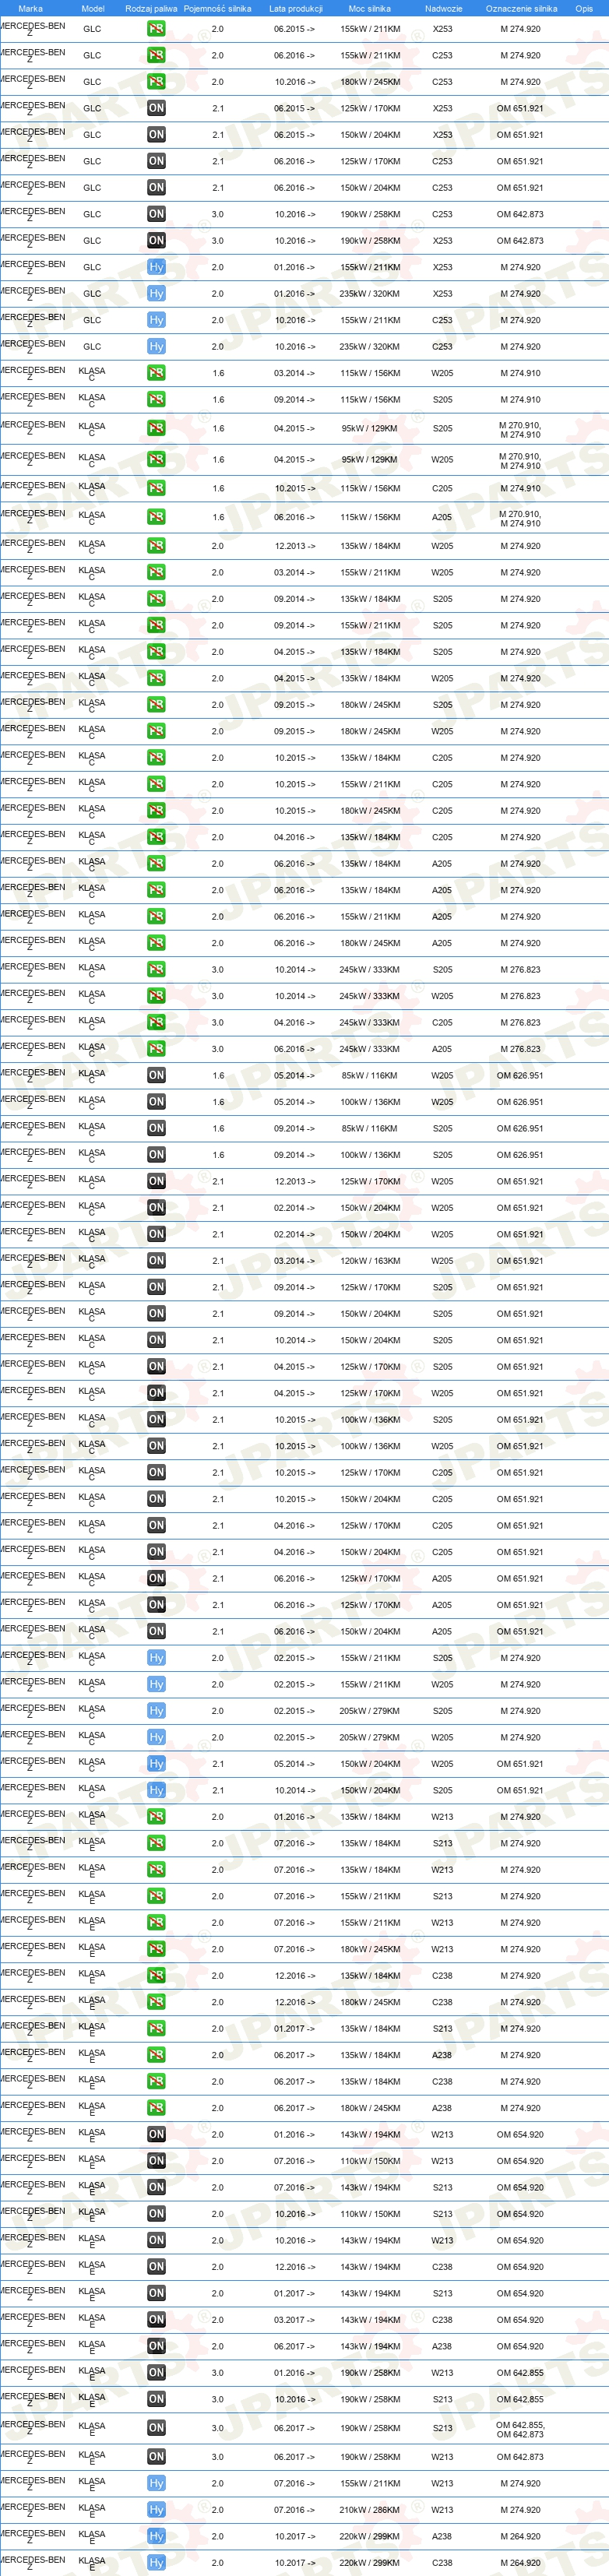The image size is (609, 2576).
Task: Click OM 642.855 in 01.2016 W213 row
Action: pyautogui.click(x=520, y=2373)
